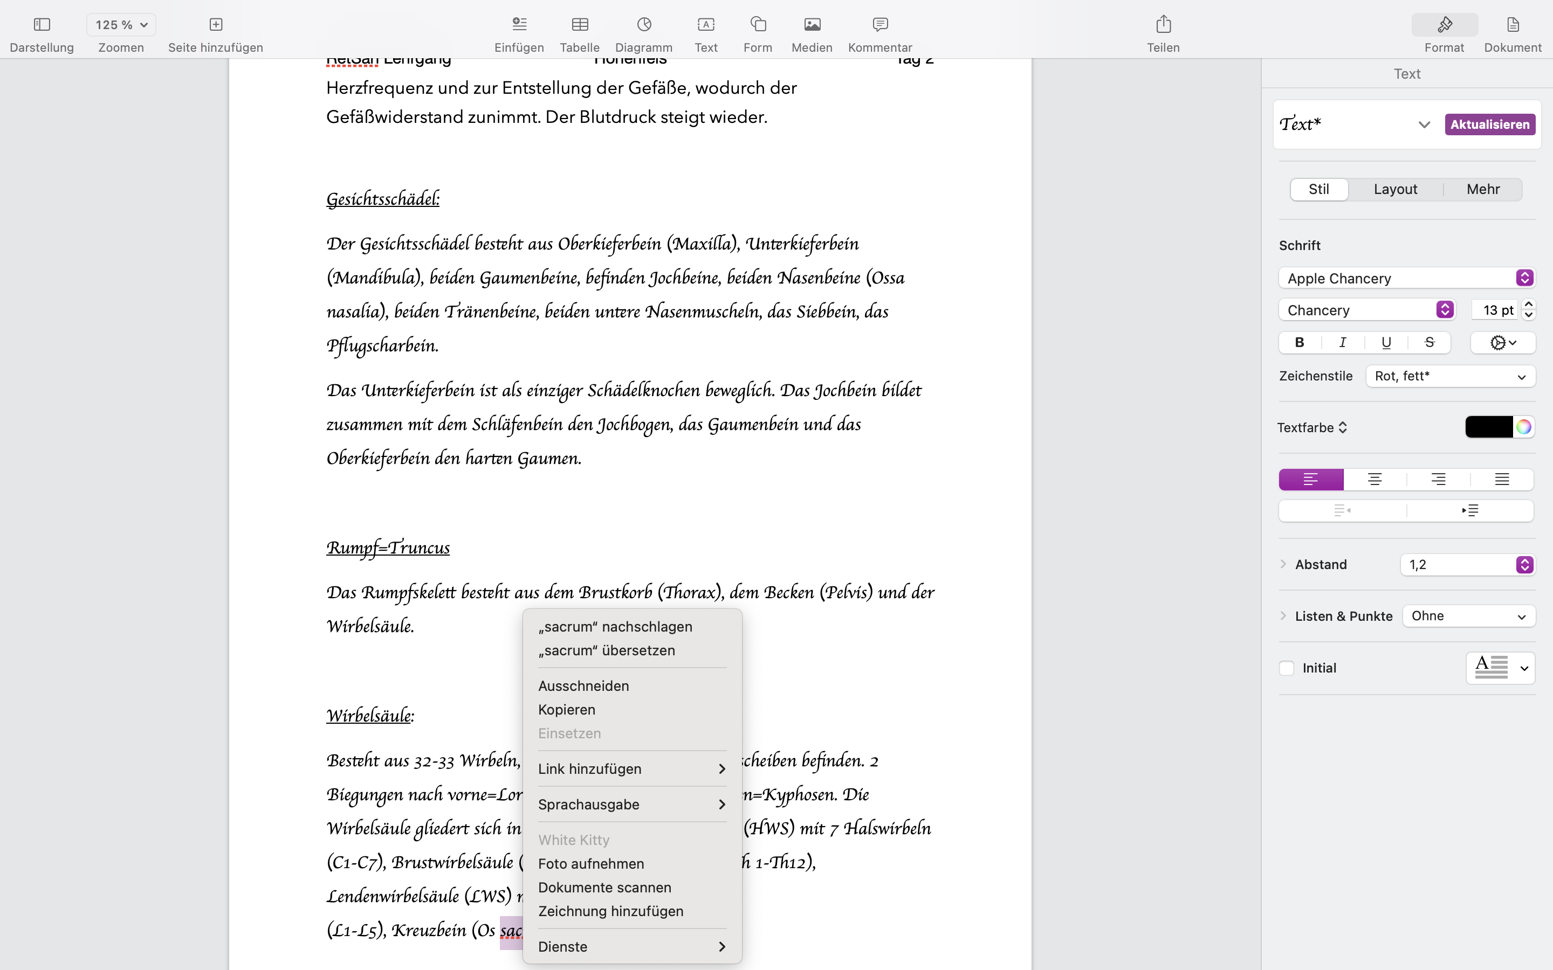Add a Kommentar comment
Image resolution: width=1553 pixels, height=970 pixels.
[x=880, y=25]
